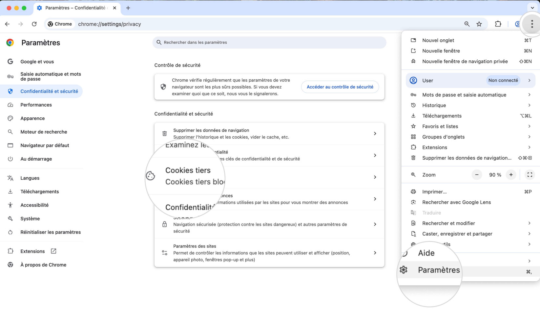This screenshot has height=317, width=540.
Task: Open the Extensions puzzle icon in toolbar
Action: pyautogui.click(x=498, y=24)
